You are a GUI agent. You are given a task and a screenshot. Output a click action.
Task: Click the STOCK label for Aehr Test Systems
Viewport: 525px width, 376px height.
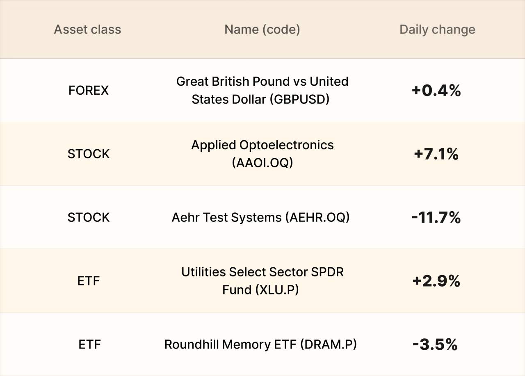coord(89,217)
